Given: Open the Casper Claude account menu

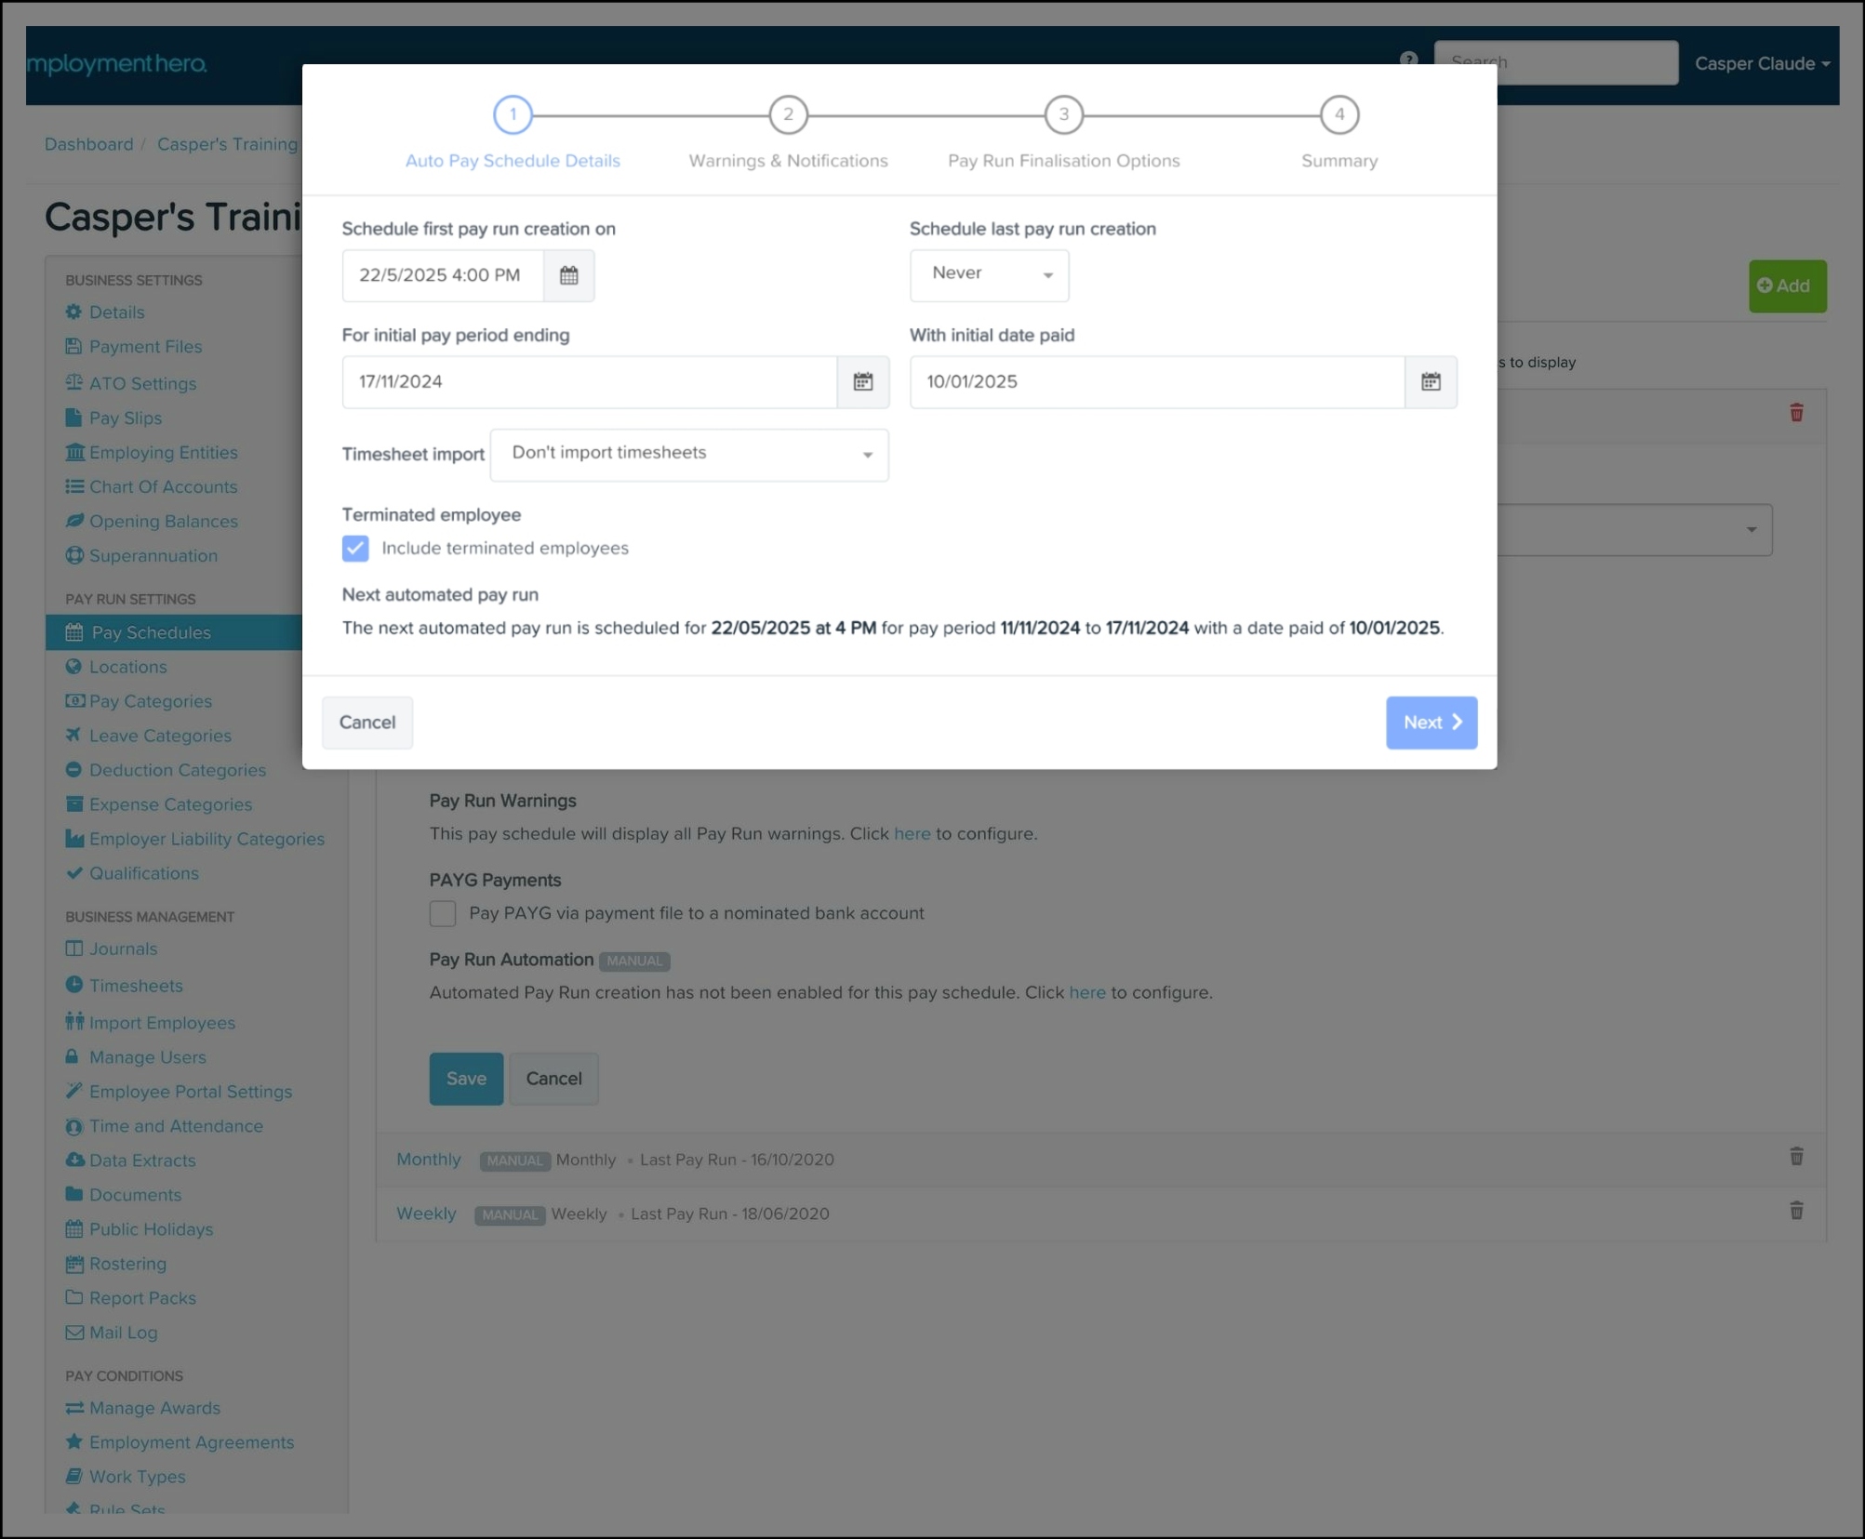Looking at the screenshot, I should (x=1760, y=63).
